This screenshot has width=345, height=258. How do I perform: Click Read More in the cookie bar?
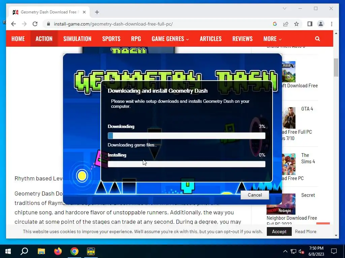[x=306, y=231]
